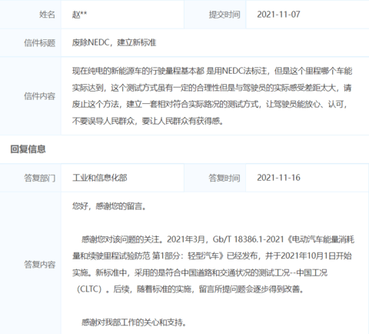Click the greeting line 您好，感谢您的留言

click(x=109, y=206)
